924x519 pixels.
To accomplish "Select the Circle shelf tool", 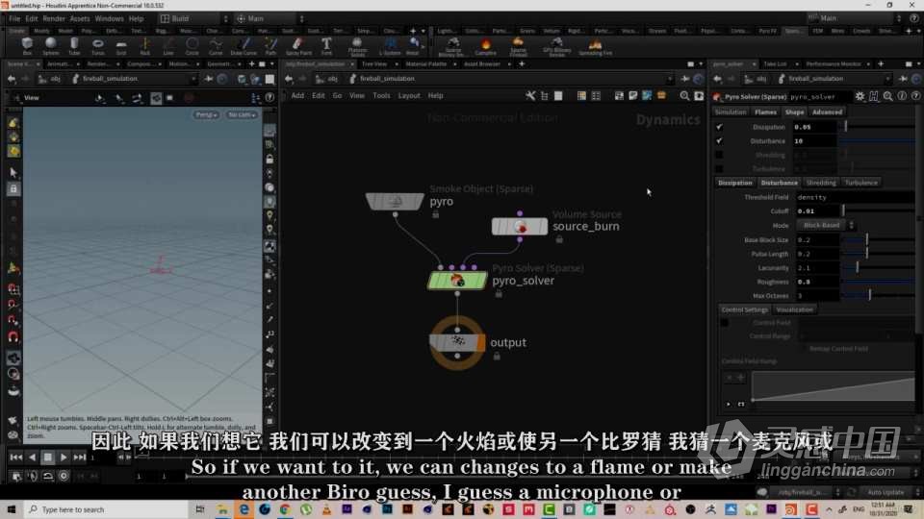I will [192, 46].
